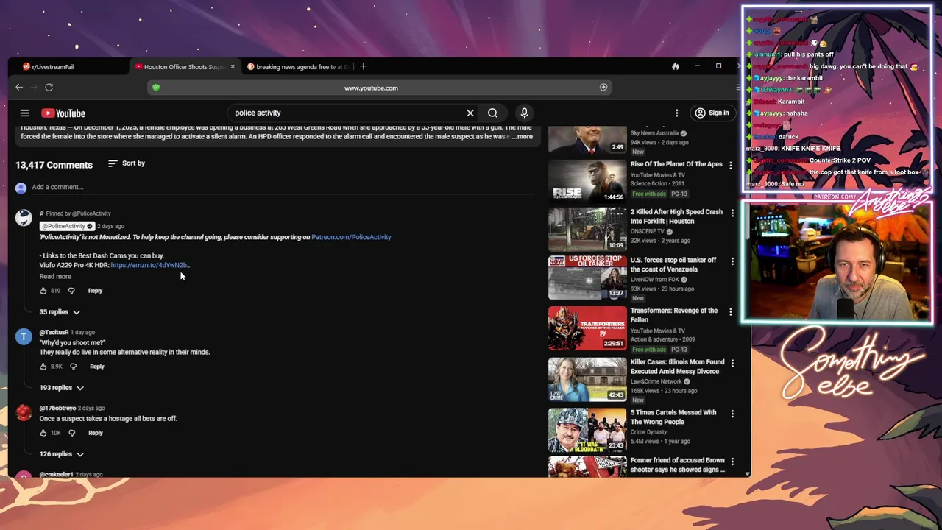Expand 35 replies on pinned comment
Viewport: 942px width, 530px height.
tap(60, 312)
